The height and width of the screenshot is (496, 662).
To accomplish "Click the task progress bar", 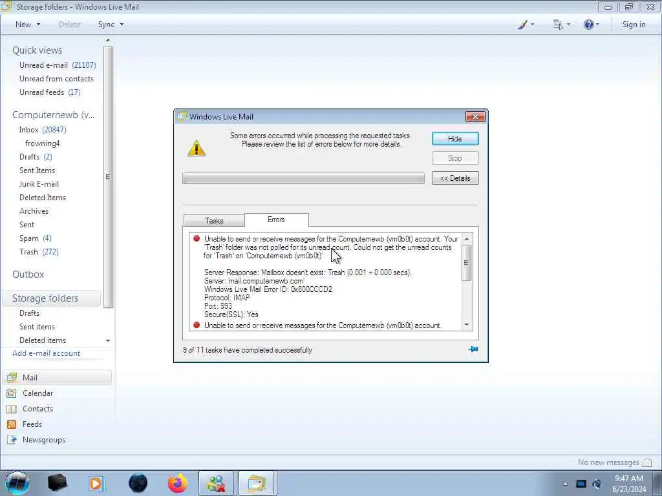I will (x=303, y=178).
